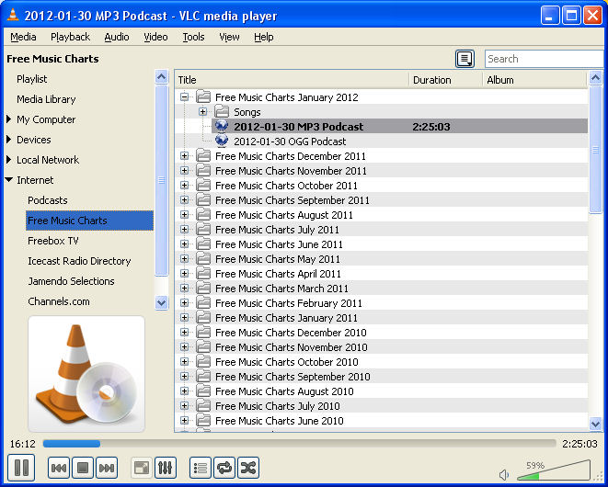The image size is (608, 487).
Task: Expand the Songs folder
Action: coord(203,112)
